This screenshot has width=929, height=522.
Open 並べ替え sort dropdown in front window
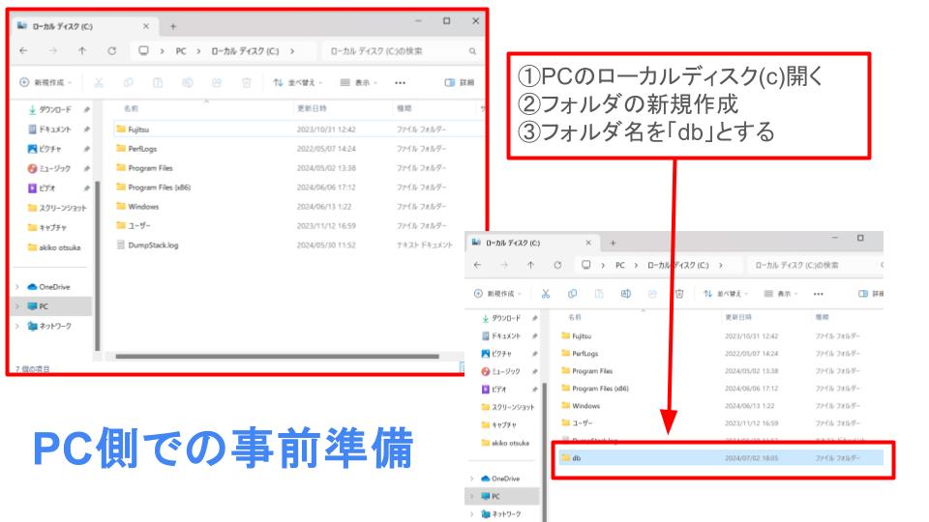[x=726, y=294]
